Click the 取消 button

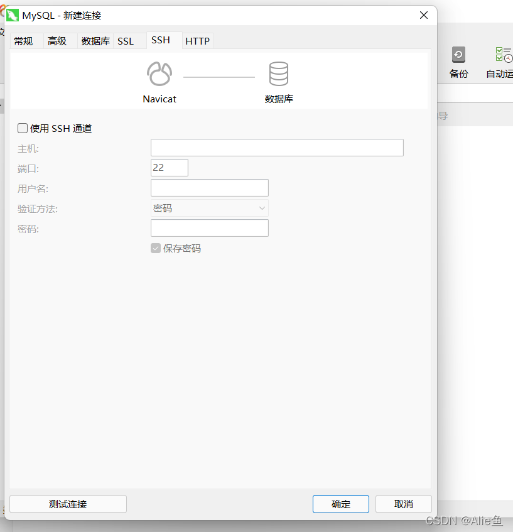click(x=403, y=504)
